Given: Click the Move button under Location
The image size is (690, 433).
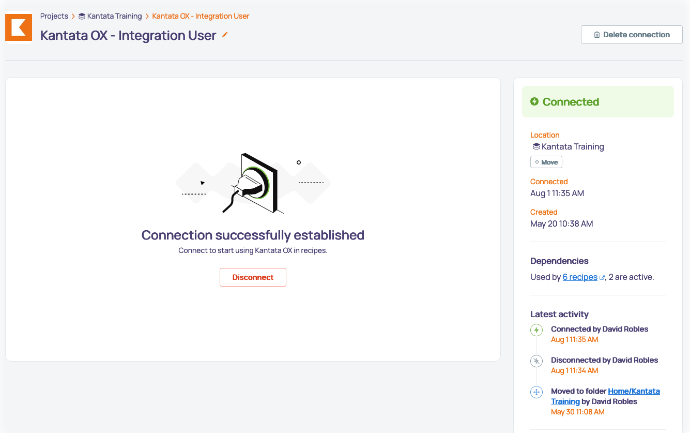Looking at the screenshot, I should point(546,162).
